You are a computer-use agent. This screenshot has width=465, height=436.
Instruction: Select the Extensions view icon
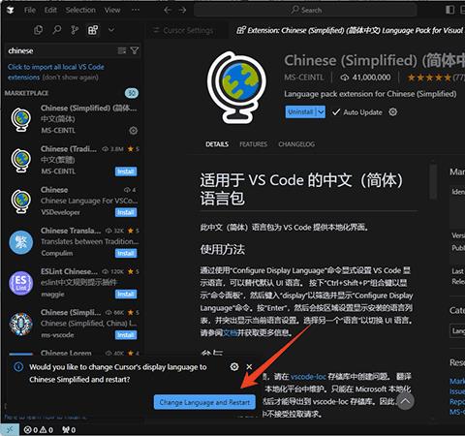point(93,30)
